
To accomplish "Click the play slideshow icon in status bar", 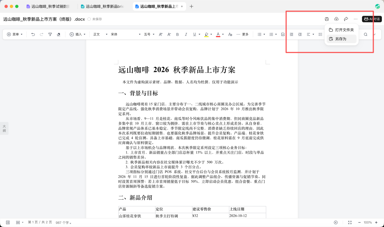I will pos(336,222).
